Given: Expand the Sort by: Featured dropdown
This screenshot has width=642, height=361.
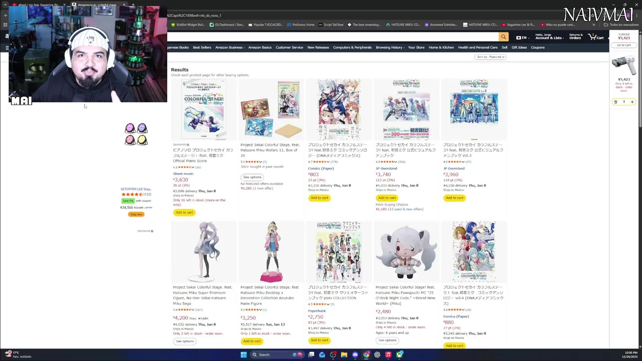Looking at the screenshot, I should point(491,57).
